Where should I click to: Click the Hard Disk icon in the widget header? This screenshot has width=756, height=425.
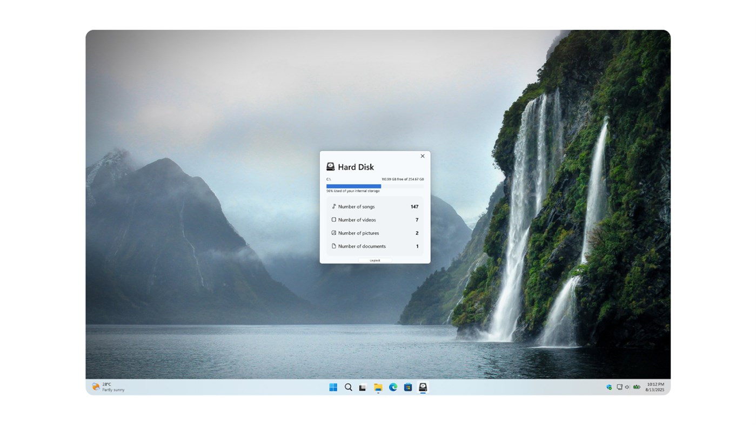[330, 166]
